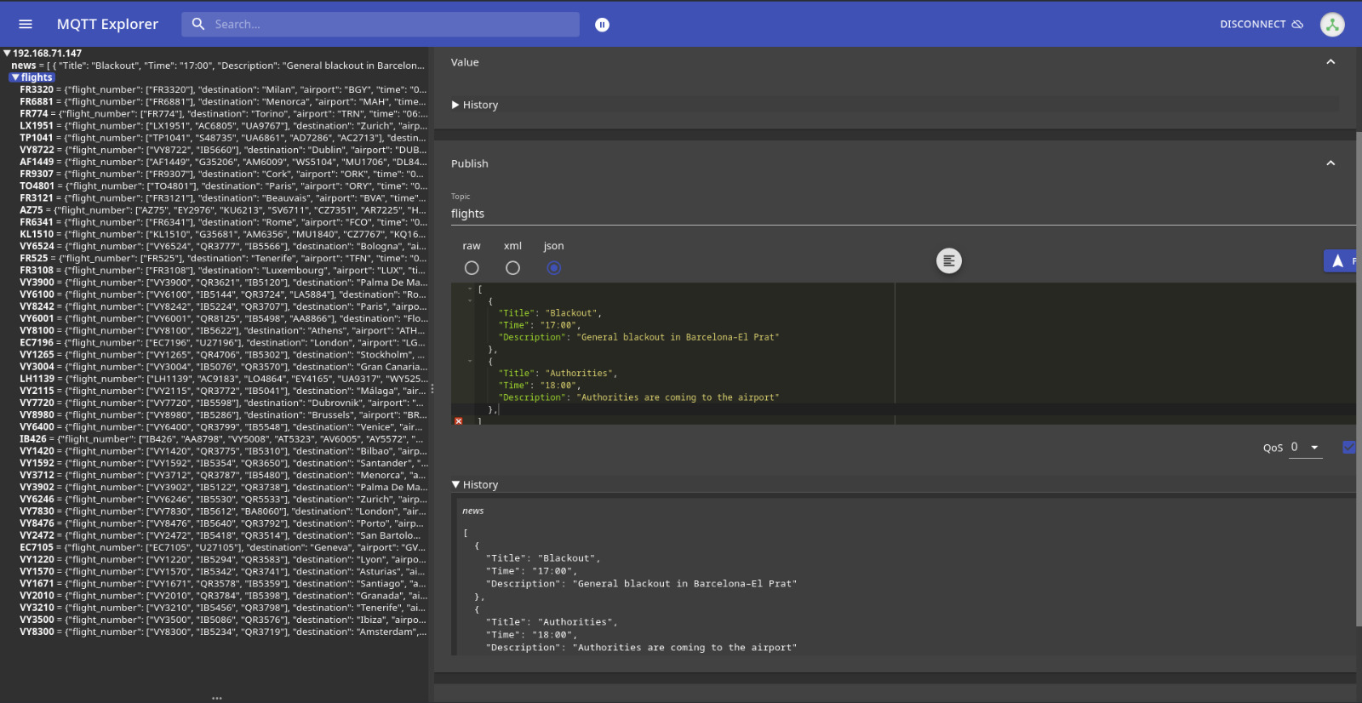Select the VY2115 flight topic
Image resolution: width=1362 pixels, height=703 pixels.
[x=223, y=391]
